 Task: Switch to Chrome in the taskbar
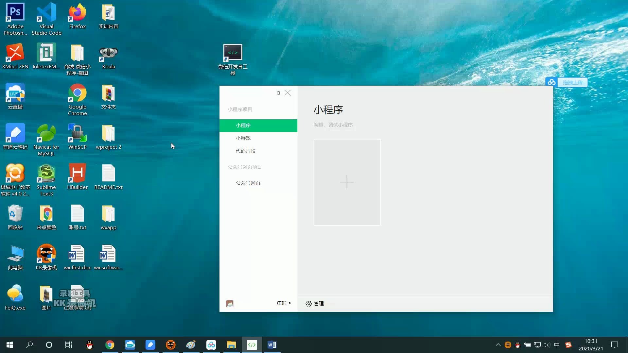110,345
